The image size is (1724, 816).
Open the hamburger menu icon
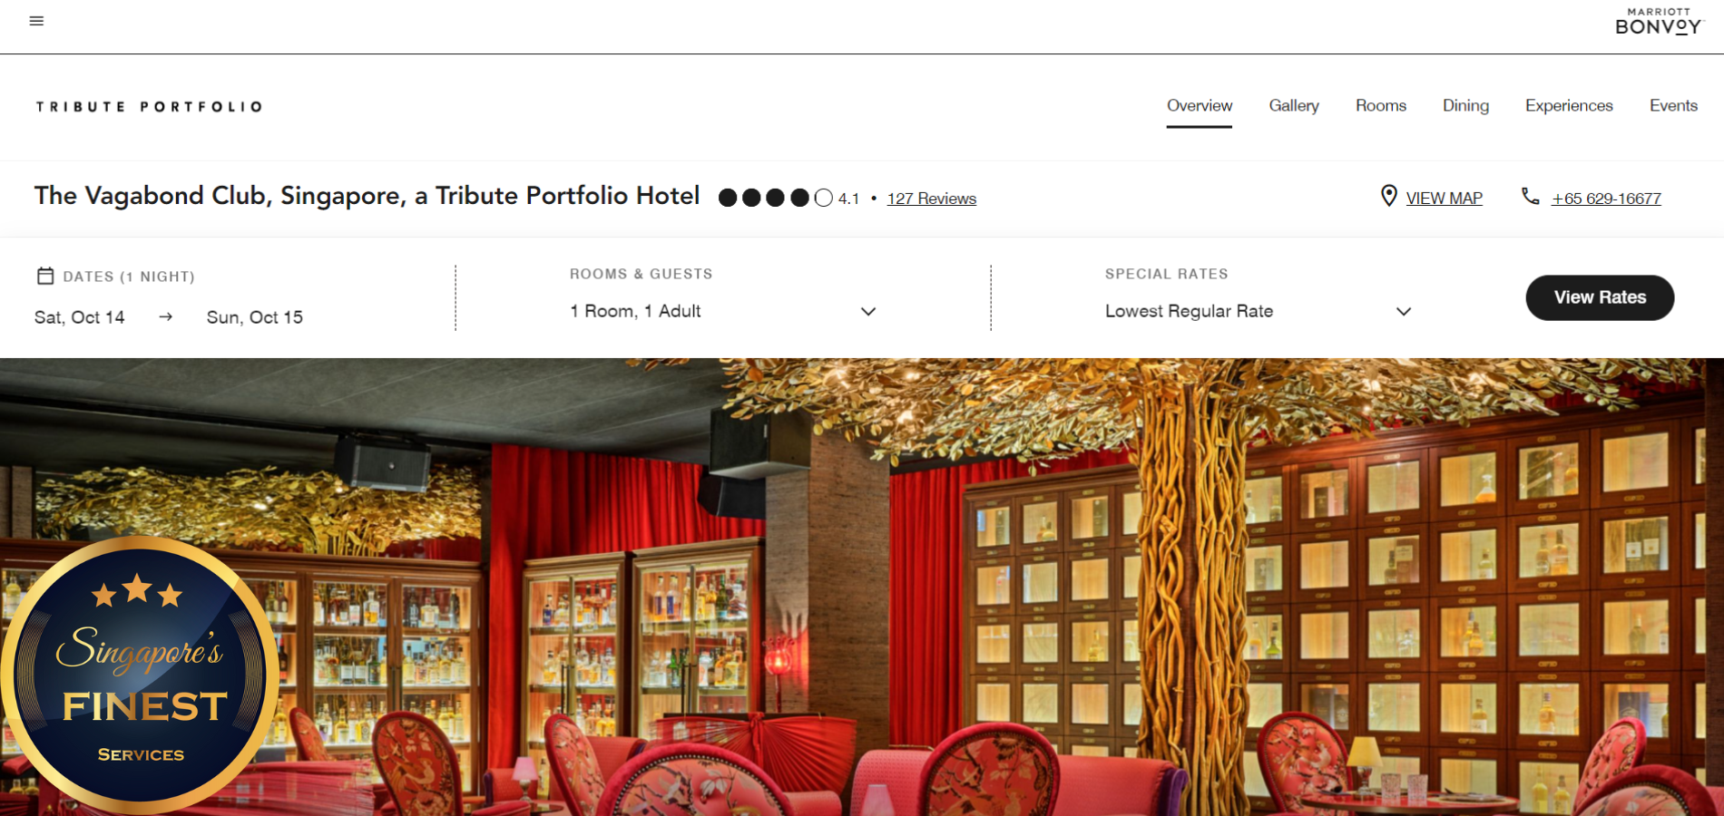36,21
